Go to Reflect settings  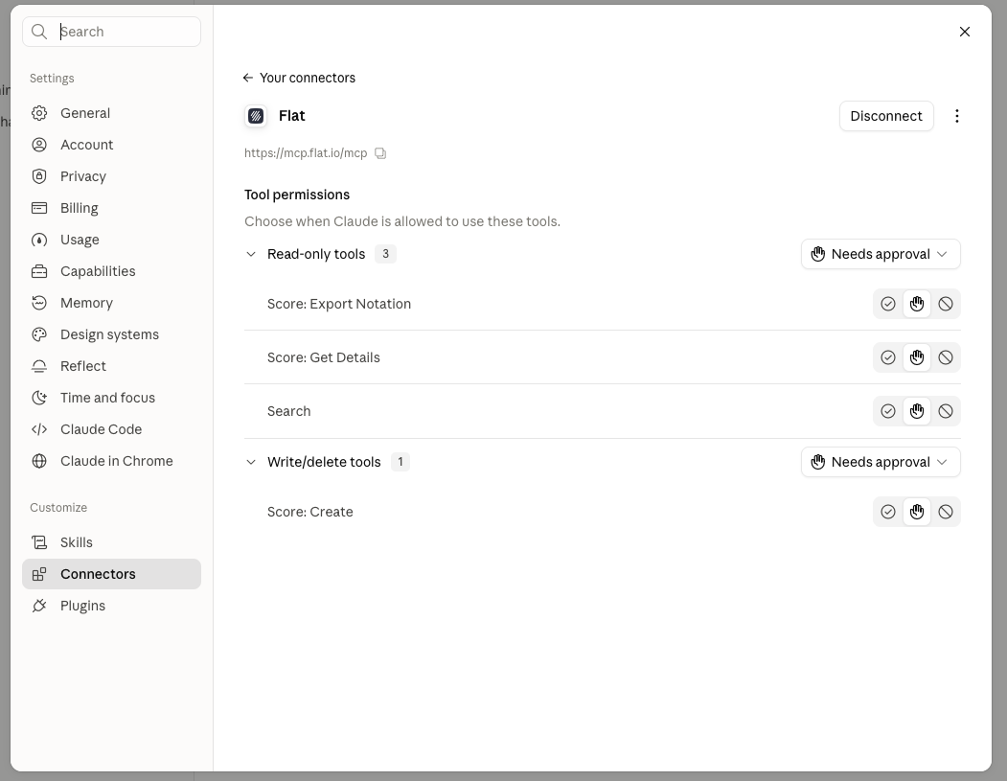pyautogui.click(x=112, y=366)
